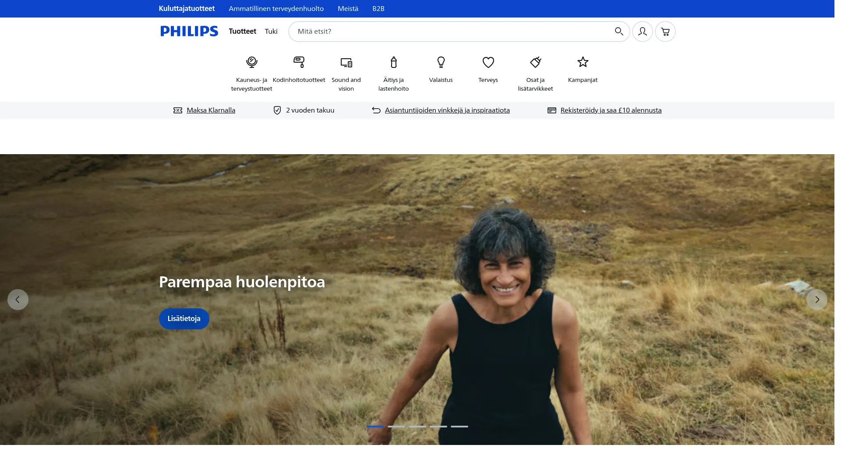Open the Maksa Klarnalla link
Image resolution: width=841 pixels, height=473 pixels.
pyautogui.click(x=211, y=110)
